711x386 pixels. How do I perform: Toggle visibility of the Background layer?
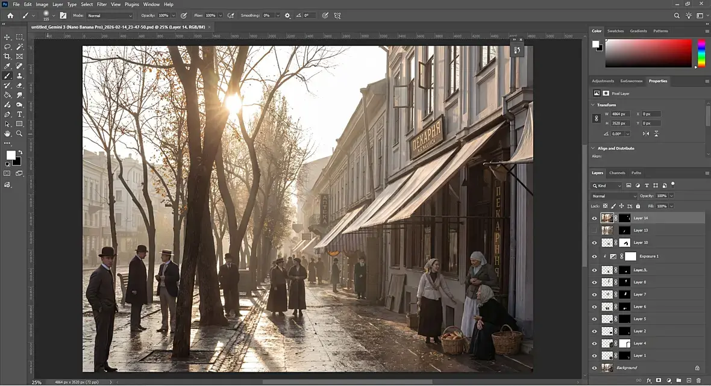pyautogui.click(x=594, y=368)
